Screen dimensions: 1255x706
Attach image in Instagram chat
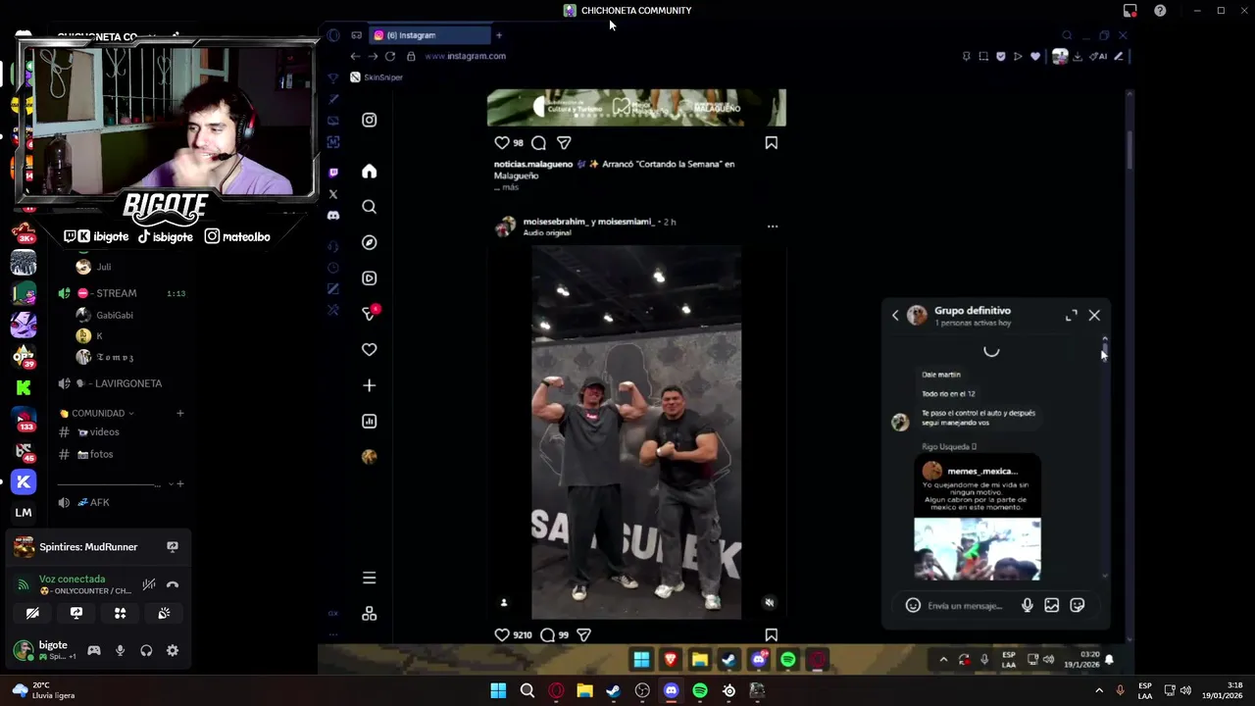click(x=1052, y=605)
